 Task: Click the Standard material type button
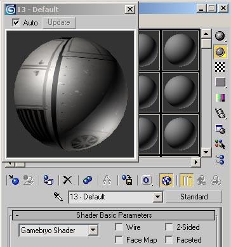pyautogui.click(x=194, y=197)
